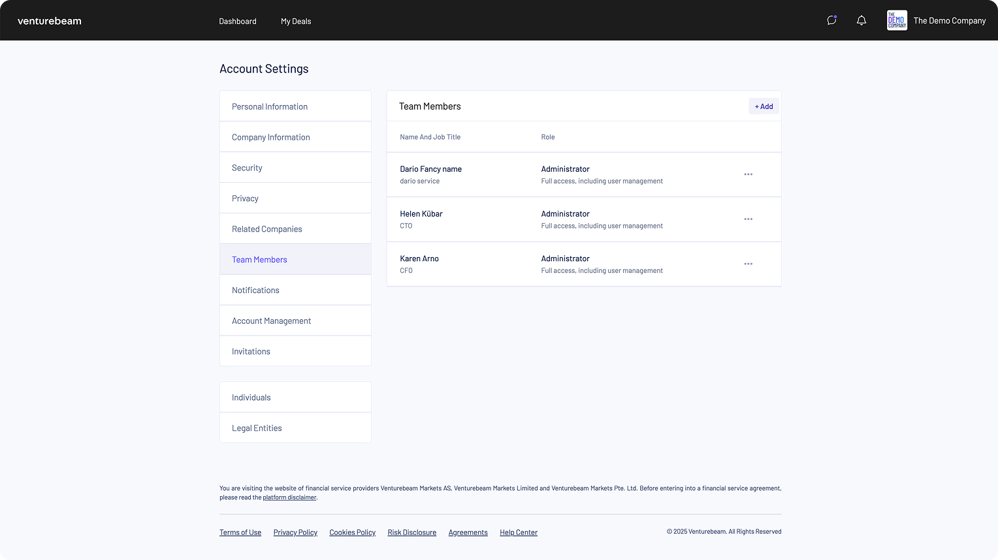The height and width of the screenshot is (560, 998).
Task: Open the Privacy Policy footer link
Action: [x=295, y=533]
